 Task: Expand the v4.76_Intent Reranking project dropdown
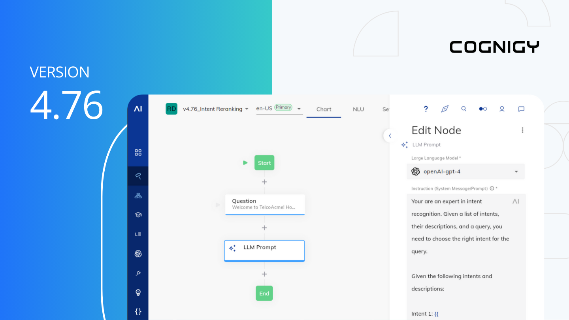click(247, 109)
